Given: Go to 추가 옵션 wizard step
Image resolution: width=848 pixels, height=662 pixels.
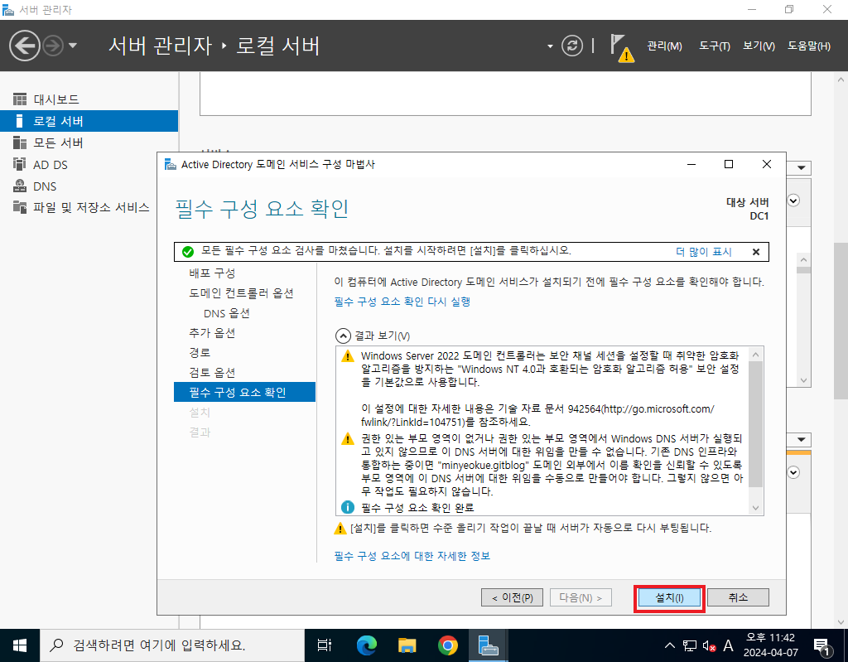Looking at the screenshot, I should tap(212, 333).
